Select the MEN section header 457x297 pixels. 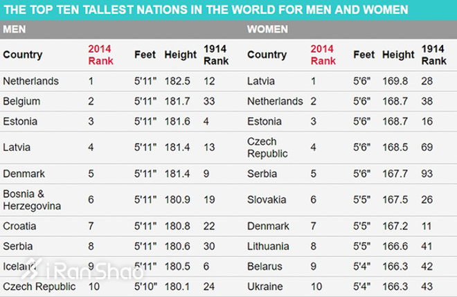(15, 30)
